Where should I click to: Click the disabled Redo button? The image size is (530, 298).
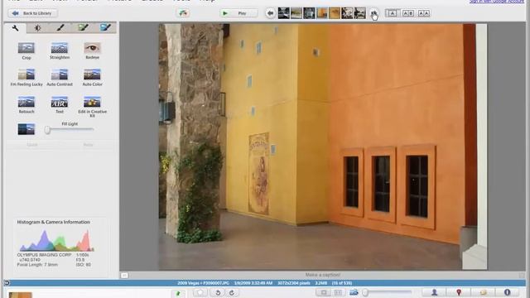click(x=89, y=145)
